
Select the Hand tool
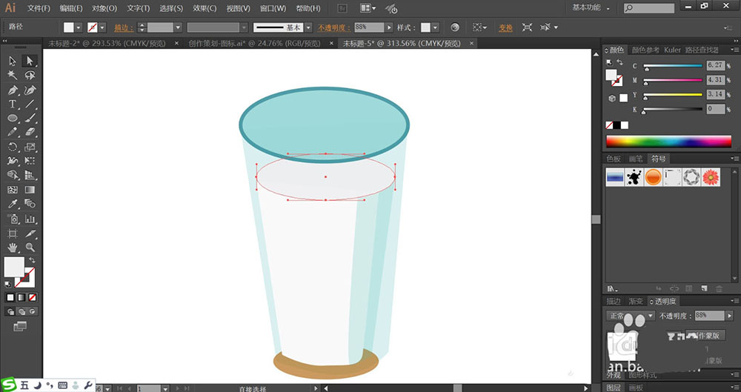[13, 247]
